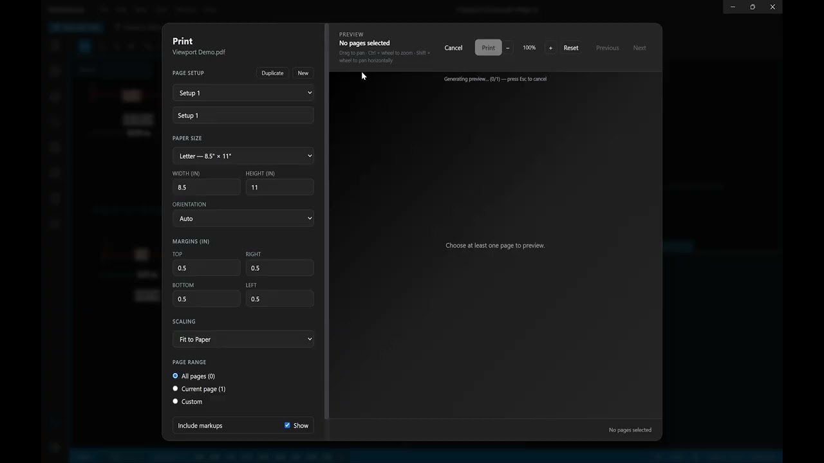Open the Letter paper size dropdown
This screenshot has width=824, height=463.
[x=243, y=156]
